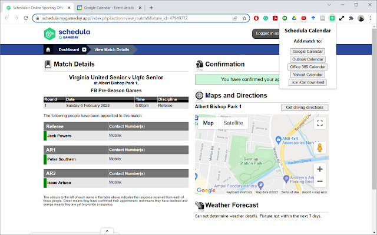
Task: Click the date Sunday 6 February 2022
Action: 88,106
